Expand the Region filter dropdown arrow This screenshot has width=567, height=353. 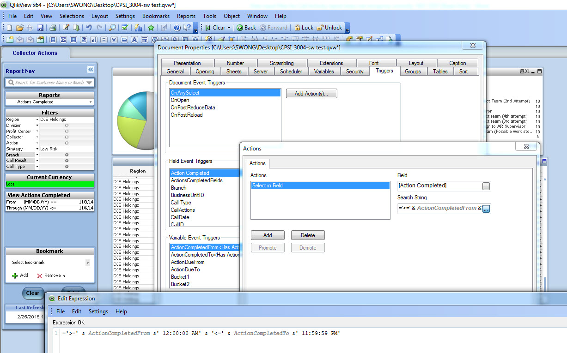coord(37,120)
